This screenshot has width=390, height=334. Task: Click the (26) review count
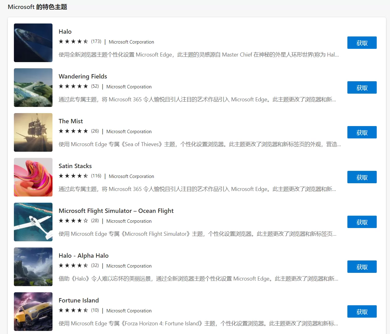(95, 131)
